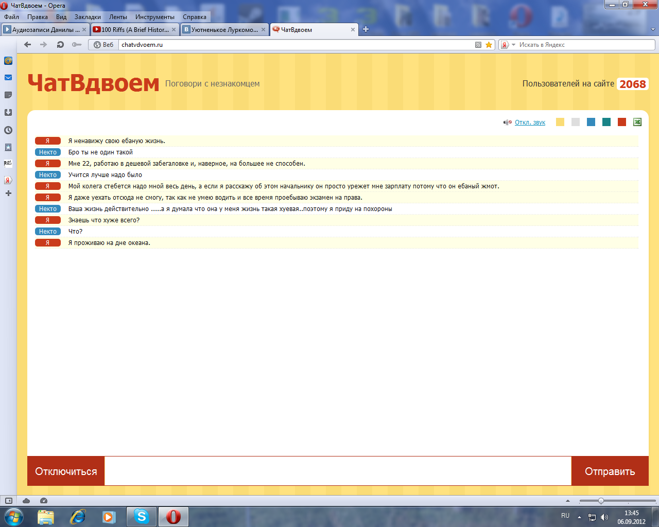659x527 pixels.
Task: Open the Правка menu
Action: (x=38, y=17)
